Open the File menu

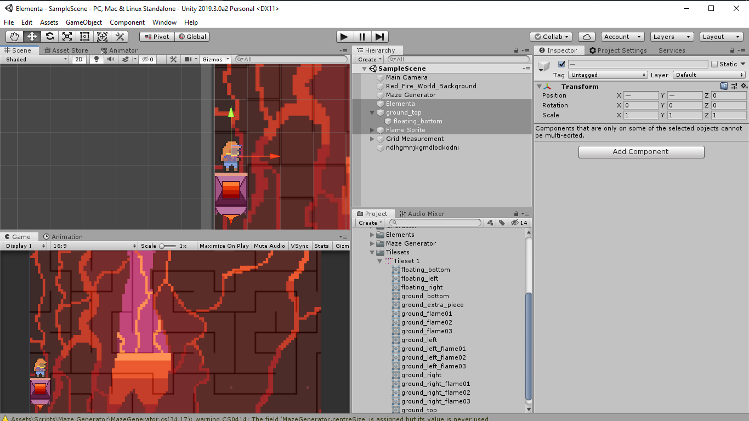click(9, 22)
